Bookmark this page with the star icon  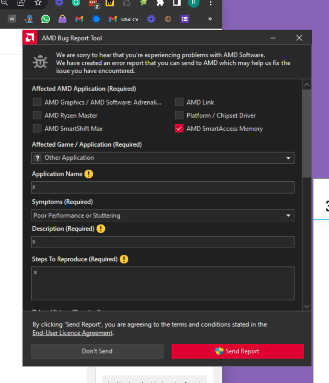[x=38, y=3]
